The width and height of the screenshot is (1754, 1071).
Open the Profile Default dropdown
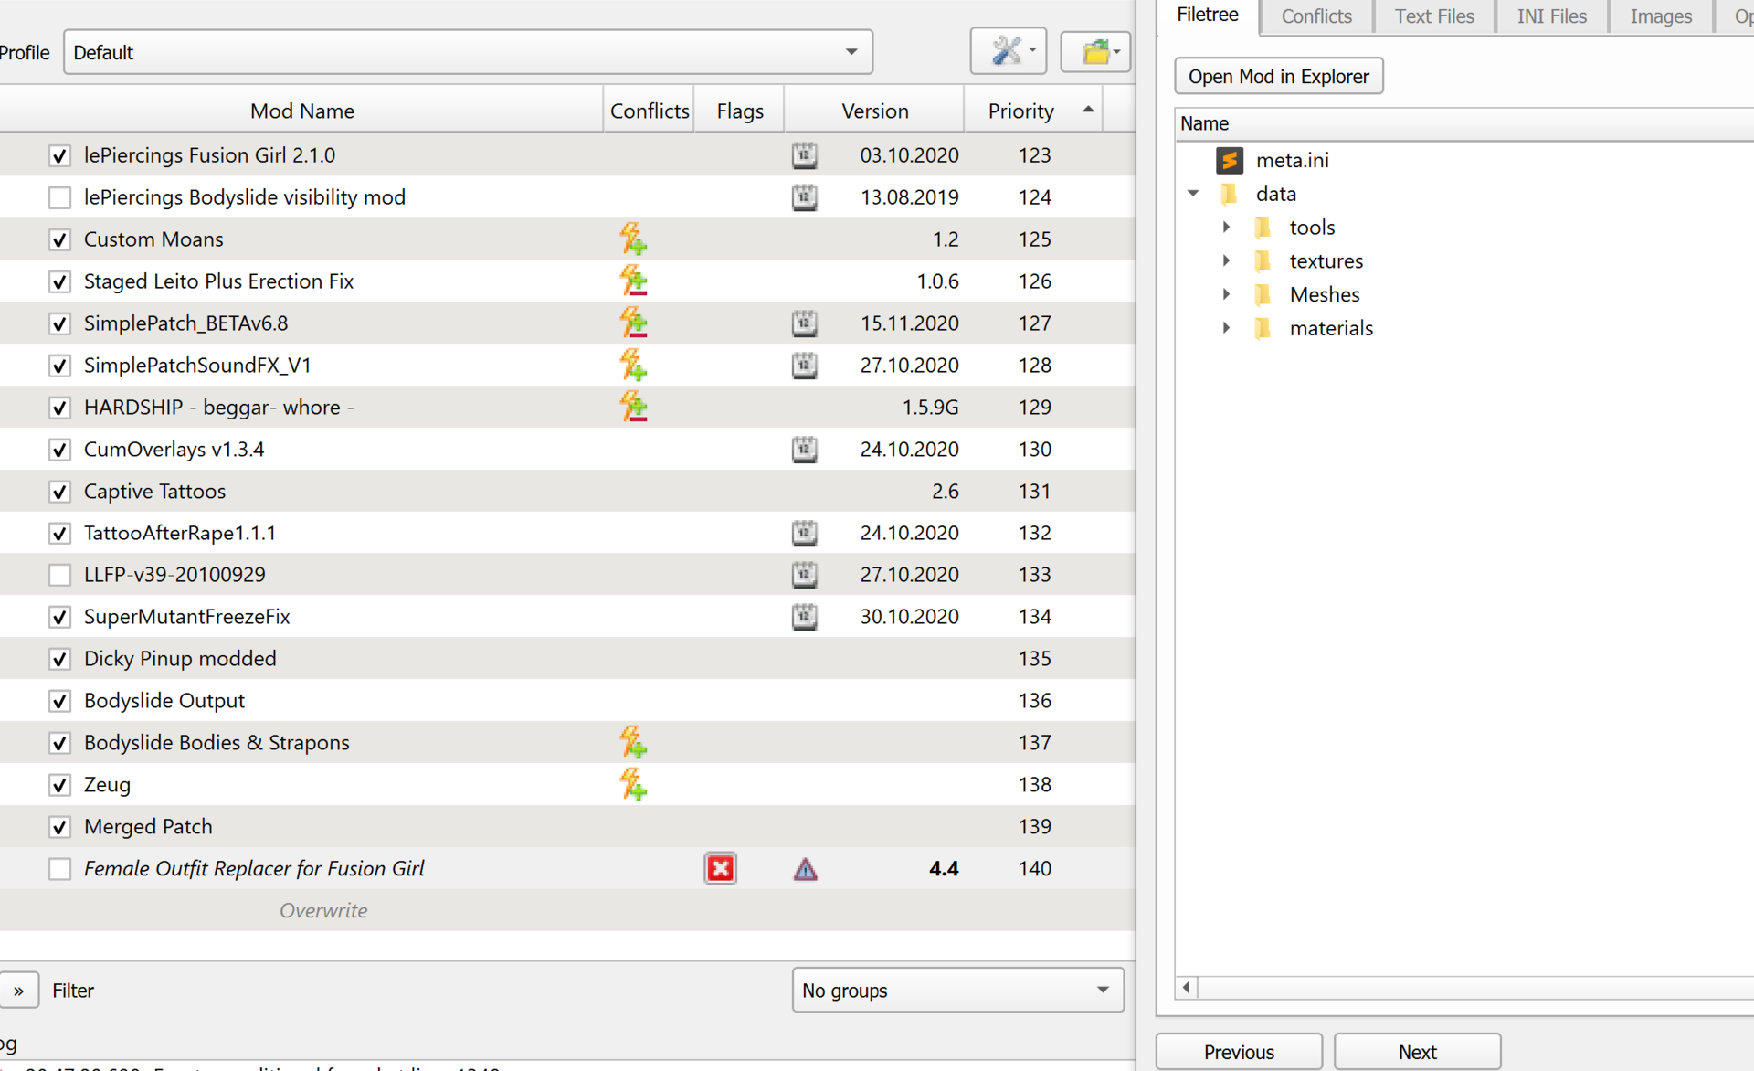click(468, 52)
